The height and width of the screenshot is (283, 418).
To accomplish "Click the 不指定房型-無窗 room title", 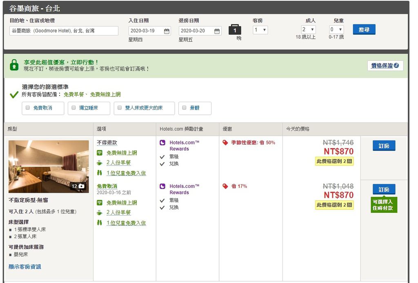I will click(28, 200).
